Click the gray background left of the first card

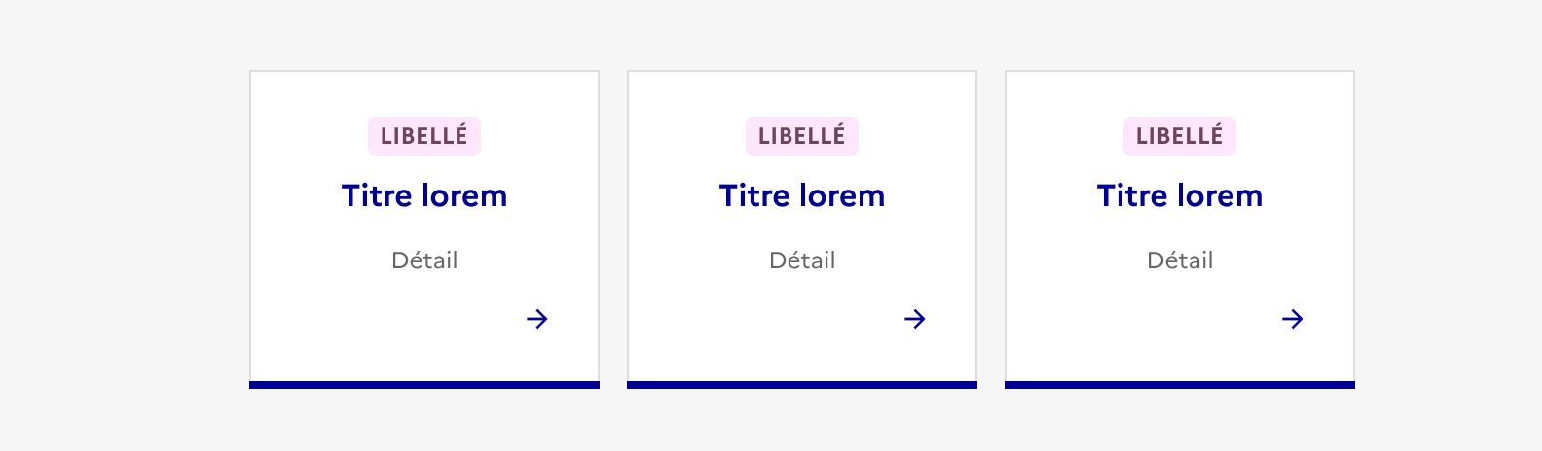coord(125,225)
